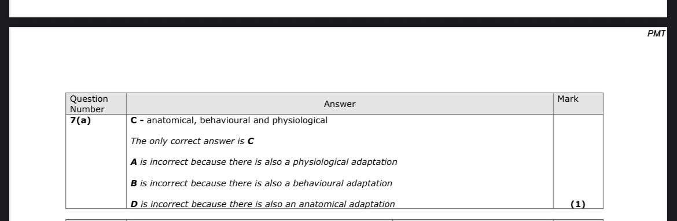Click the bold letter B starting the incorrect line
Screen dimensions: 677x221
134,183
